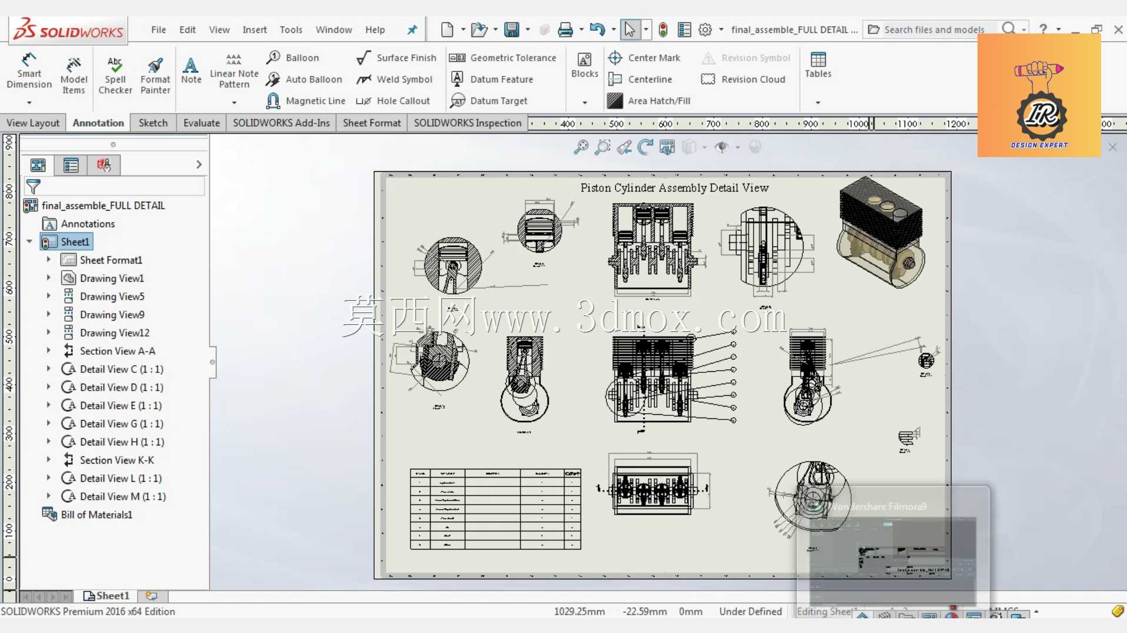The image size is (1127, 633).
Task: Expand Section View A-A node
Action: tap(49, 351)
